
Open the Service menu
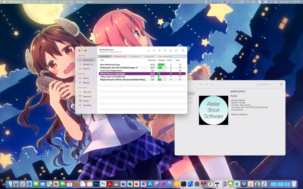click(x=44, y=2)
